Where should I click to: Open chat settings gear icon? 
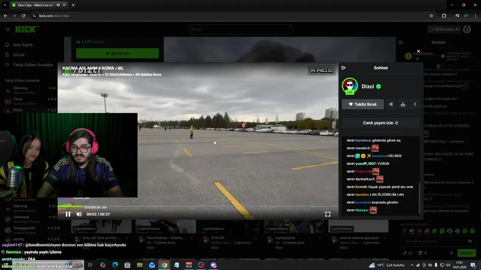point(451,253)
